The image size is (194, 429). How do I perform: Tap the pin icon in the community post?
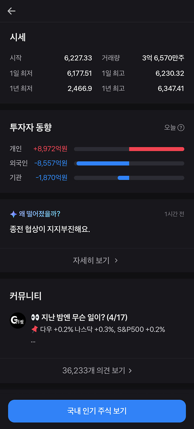tap(34, 330)
